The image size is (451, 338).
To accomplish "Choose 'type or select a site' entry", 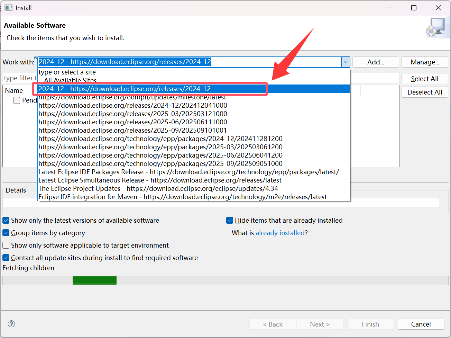I will click(x=194, y=72).
